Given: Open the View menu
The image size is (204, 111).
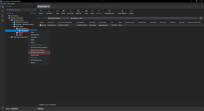Looking at the screenshot, I should [x=9, y=4].
